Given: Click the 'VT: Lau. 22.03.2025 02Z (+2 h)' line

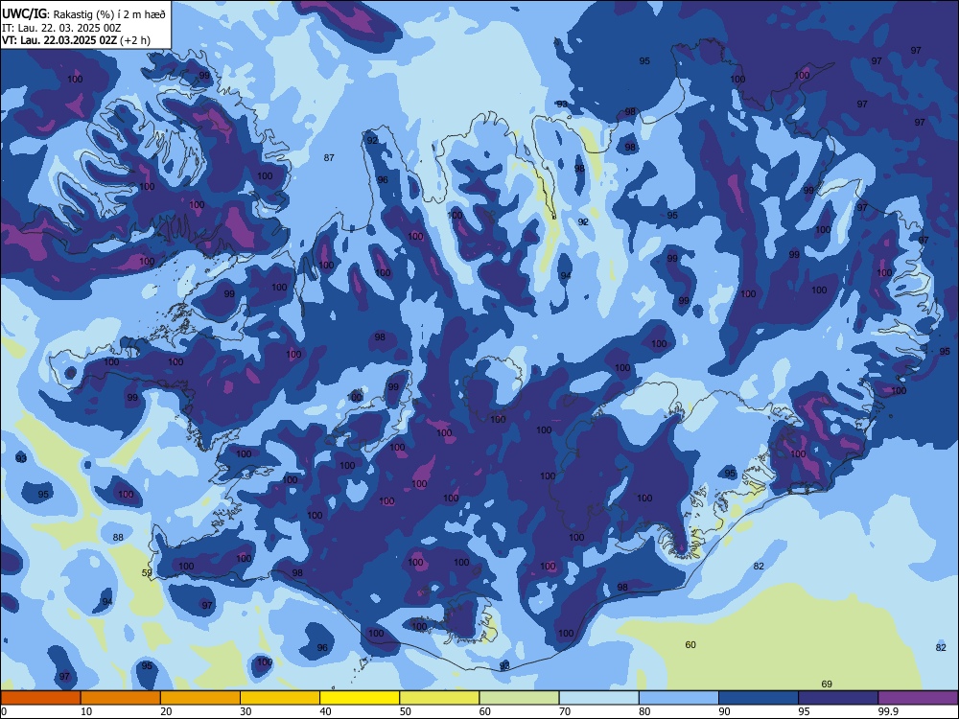Looking at the screenshot, I should [x=76, y=40].
